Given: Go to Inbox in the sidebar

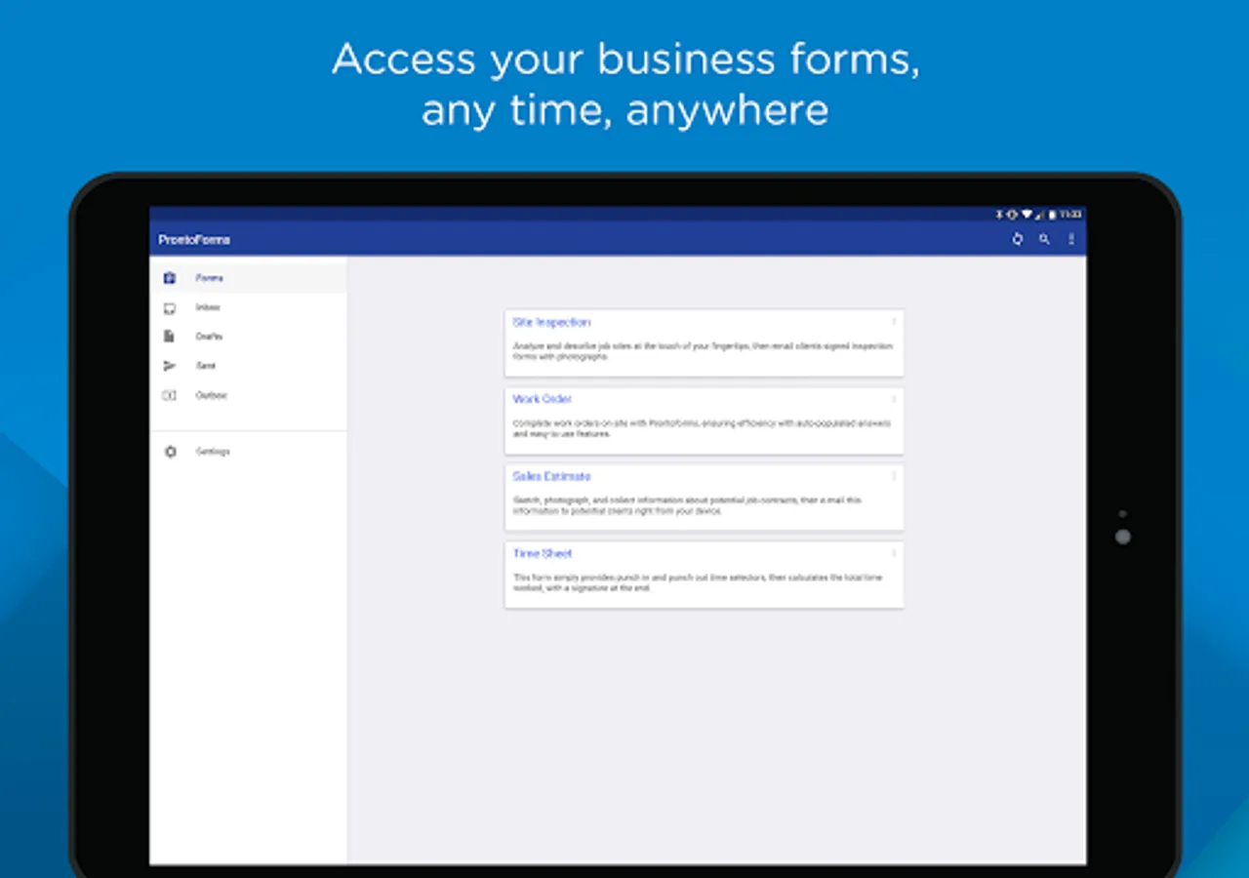Looking at the screenshot, I should (208, 307).
